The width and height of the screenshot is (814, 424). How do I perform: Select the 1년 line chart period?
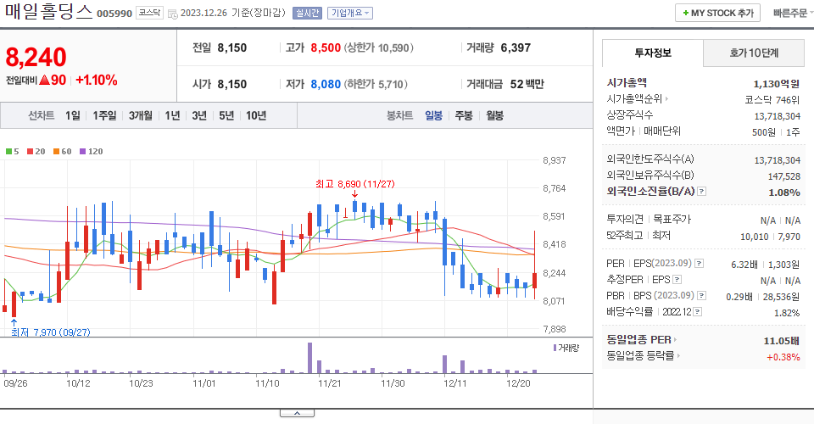172,115
